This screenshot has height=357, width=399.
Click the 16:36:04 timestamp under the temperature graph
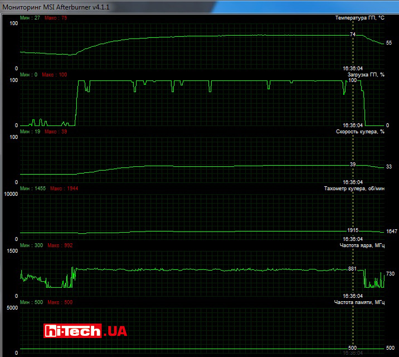[353, 68]
